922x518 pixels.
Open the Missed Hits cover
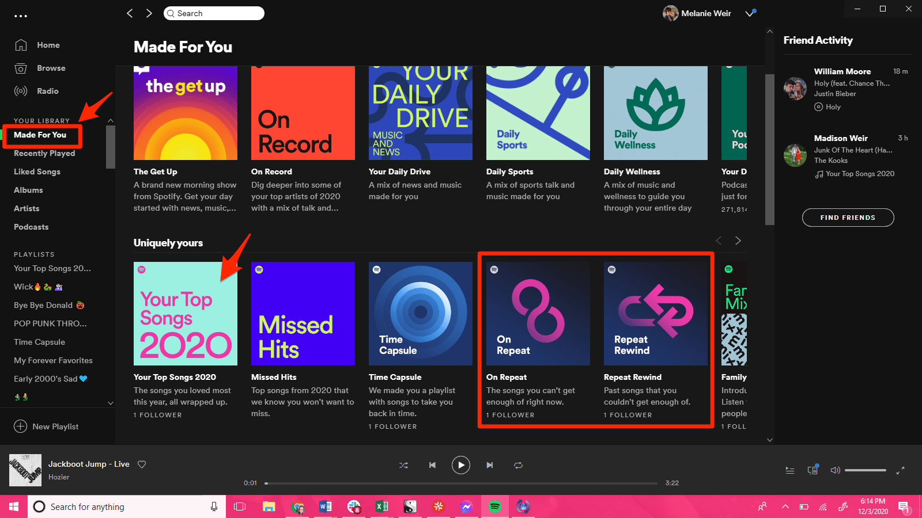tap(303, 314)
